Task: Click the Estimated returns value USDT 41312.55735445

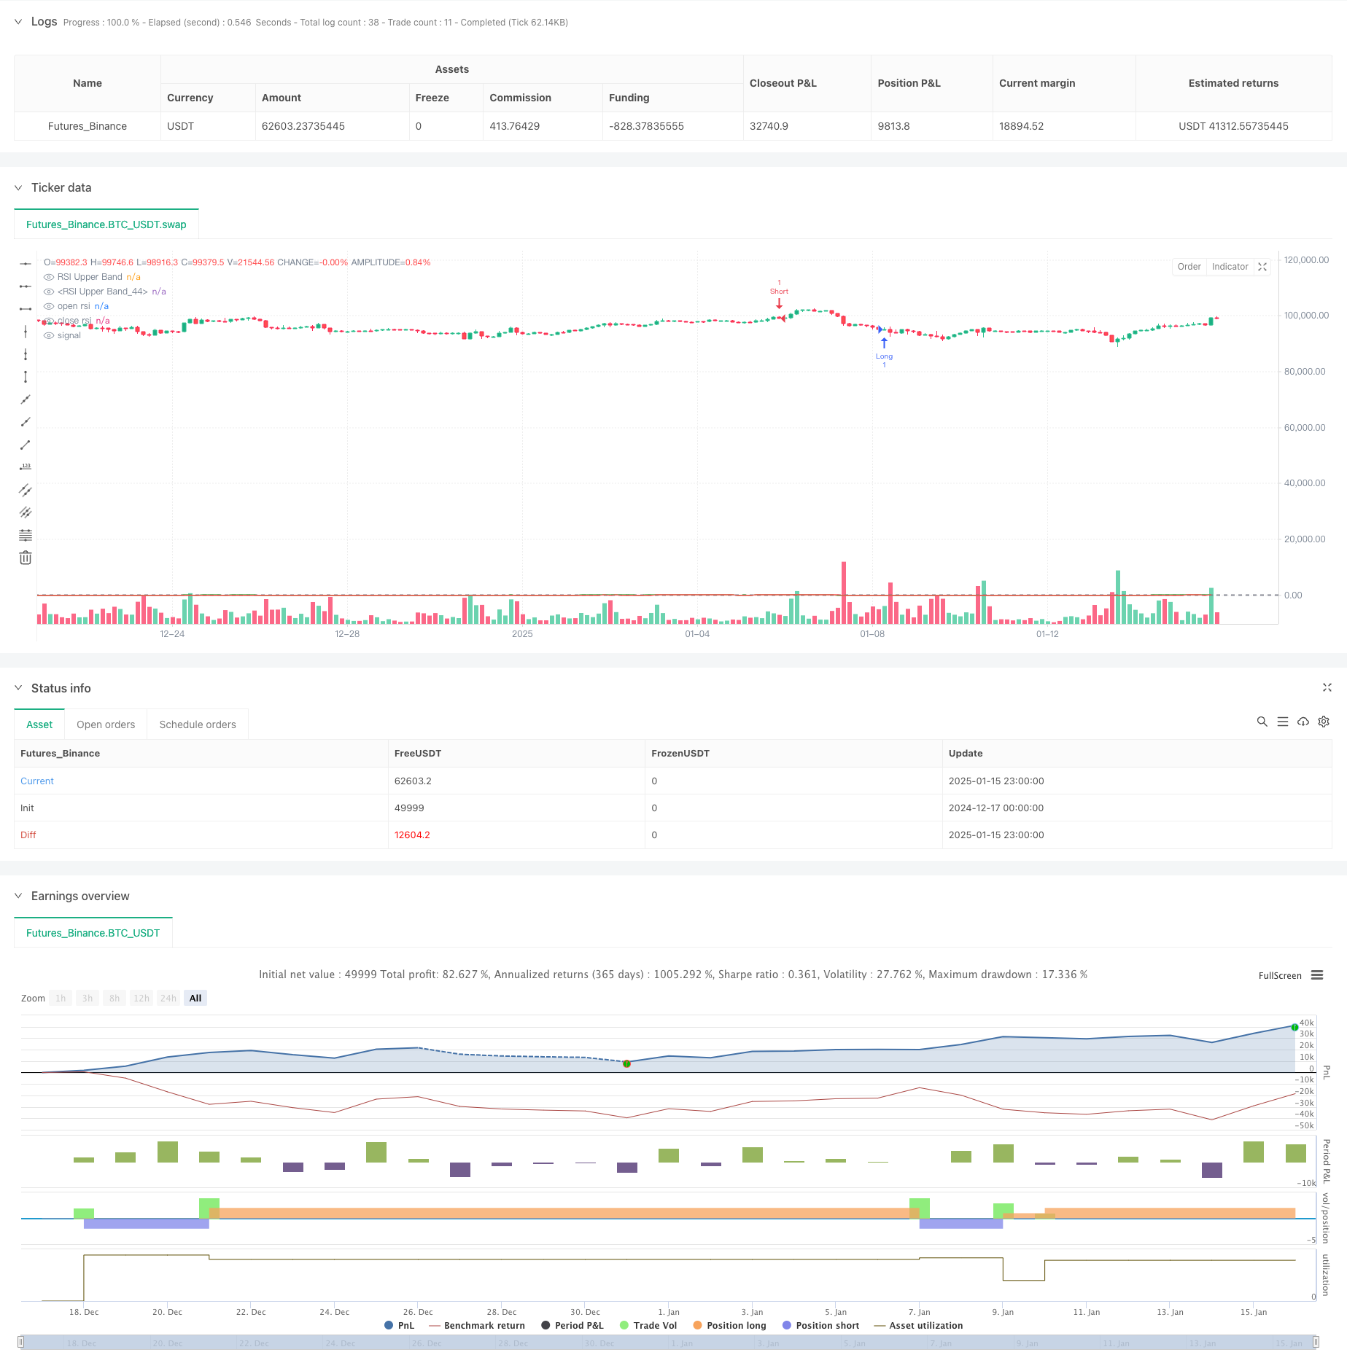Action: point(1233,126)
